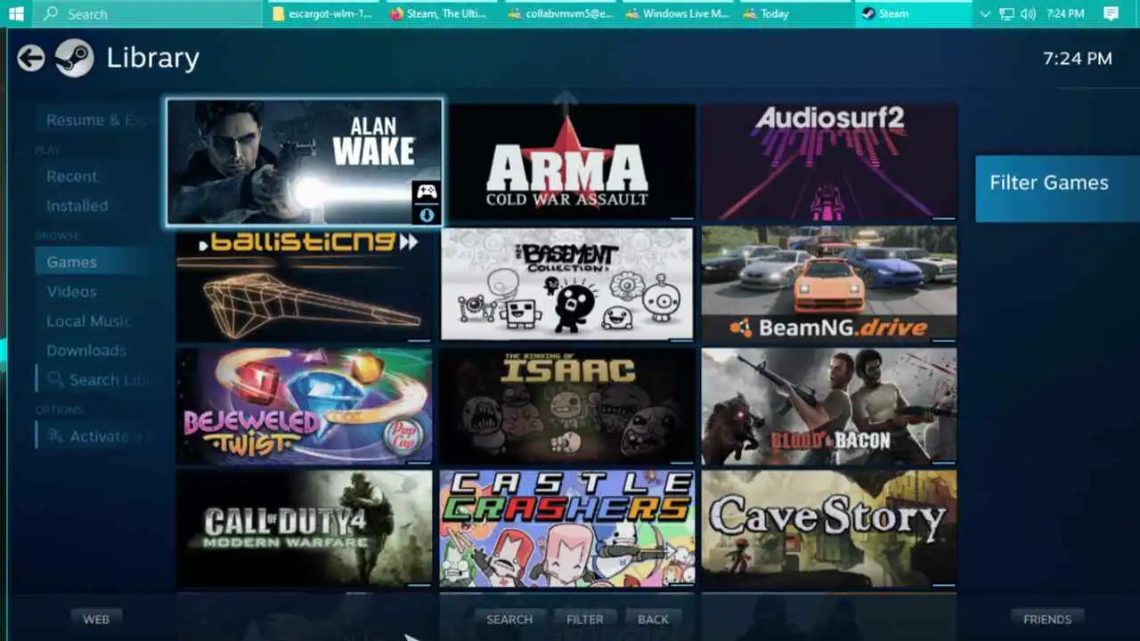Click the Steam logo in the header
Image resolution: width=1140 pixels, height=641 pixels.
[74, 59]
